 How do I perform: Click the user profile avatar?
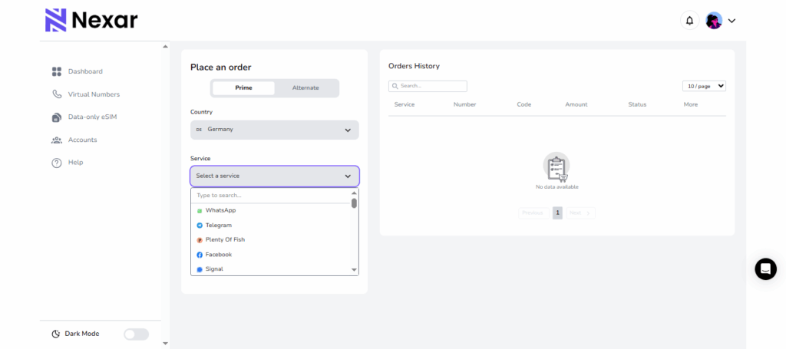[714, 21]
